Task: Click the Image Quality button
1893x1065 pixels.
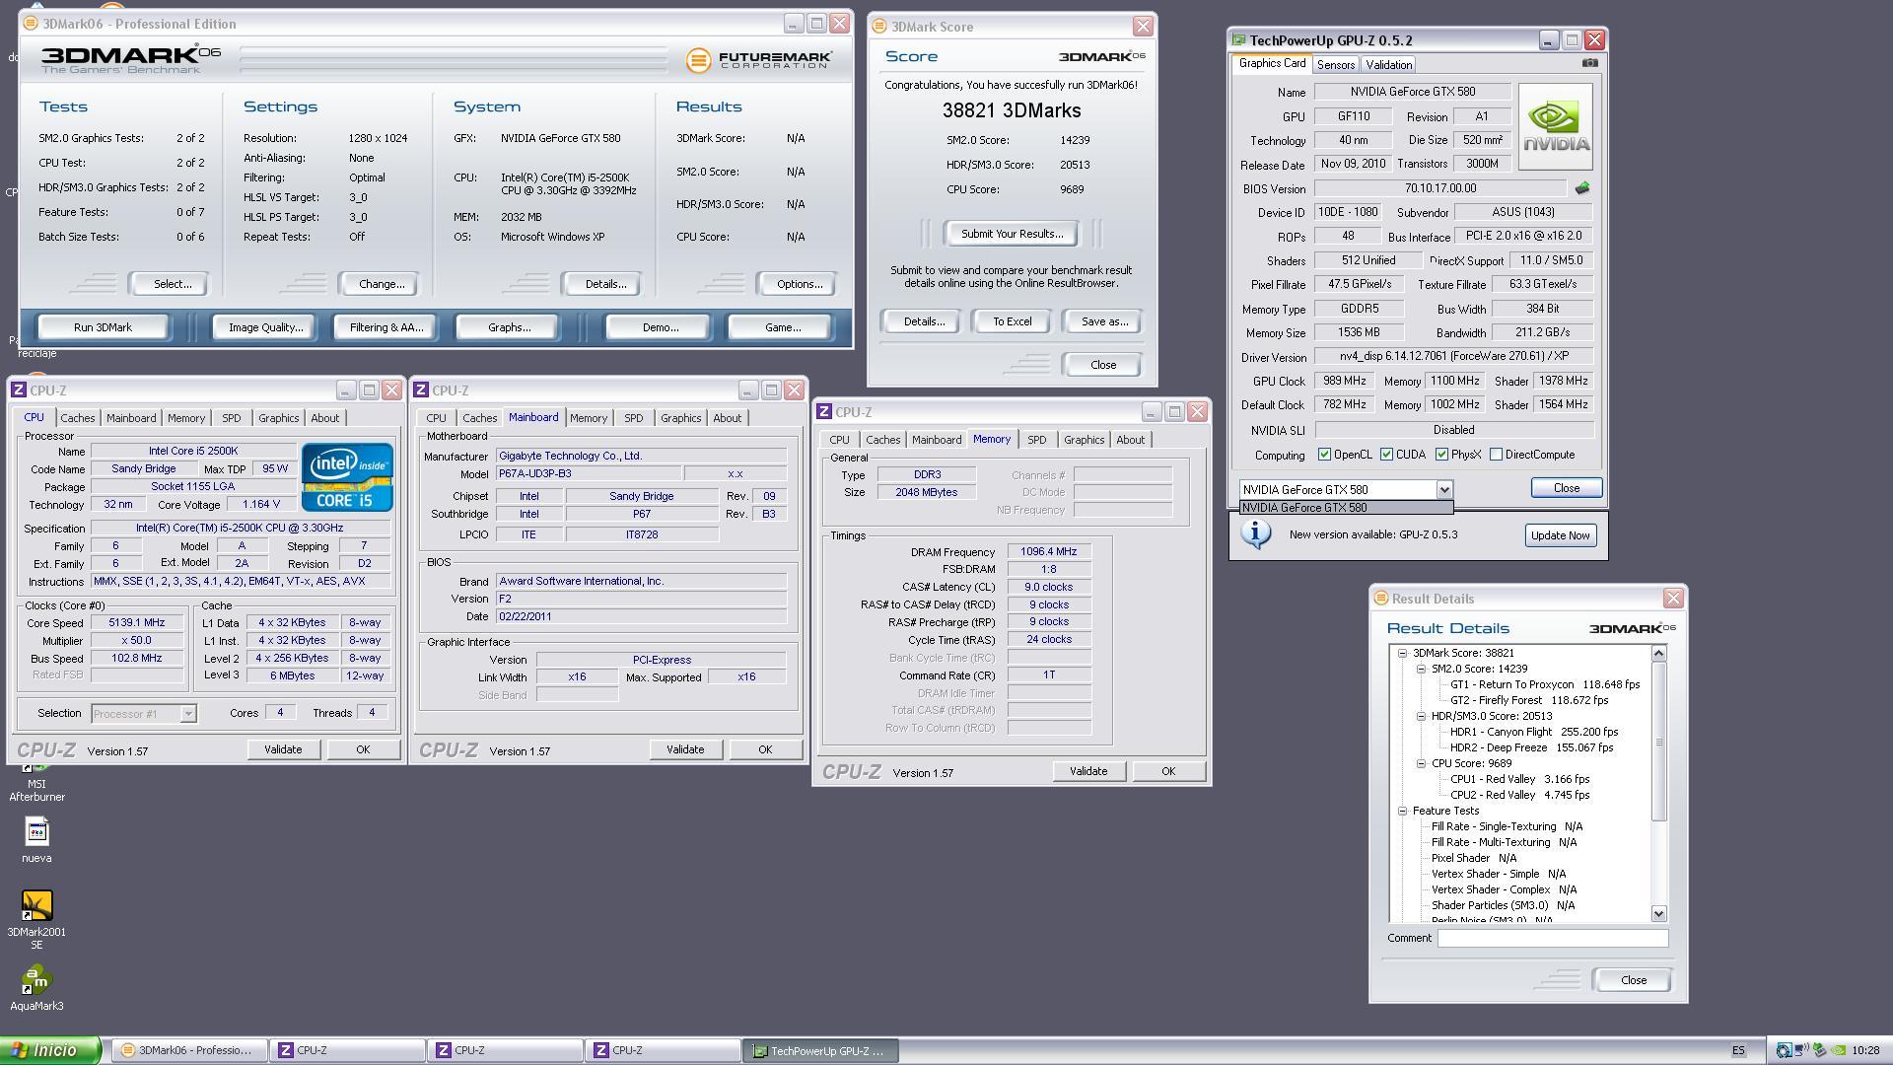Action: point(265,327)
